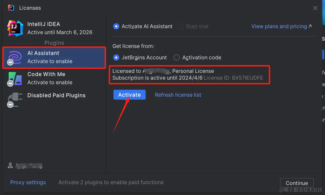Click 'Activate 2 plugins to enable paid functions' text
Image resolution: width=325 pixels, height=195 pixels.
coord(111,182)
